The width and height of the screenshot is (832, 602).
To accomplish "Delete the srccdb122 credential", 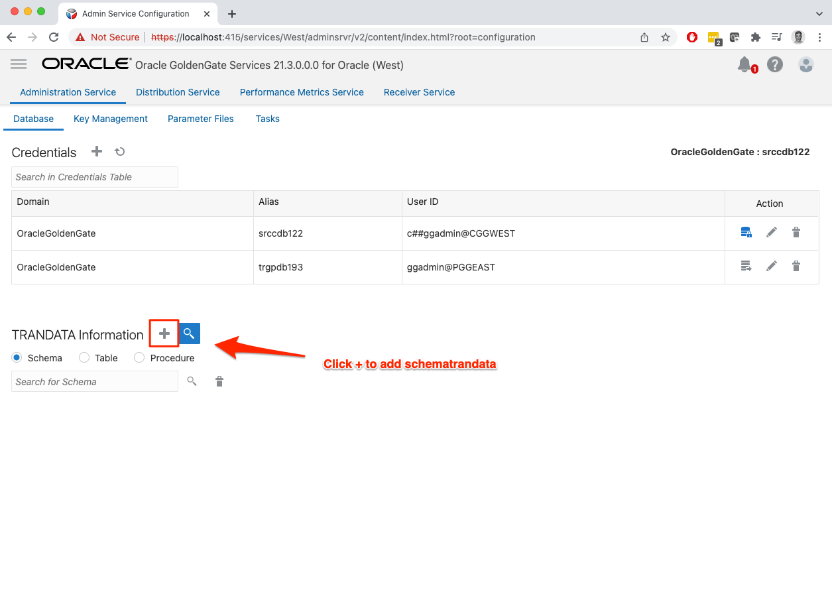I will pyautogui.click(x=796, y=233).
